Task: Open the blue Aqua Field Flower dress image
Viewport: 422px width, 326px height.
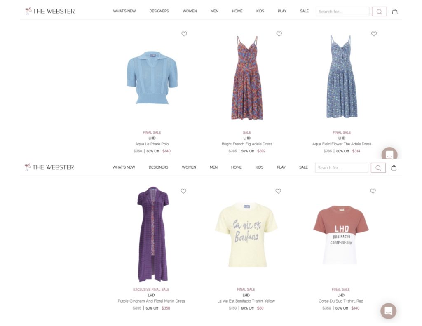Action: [x=342, y=77]
